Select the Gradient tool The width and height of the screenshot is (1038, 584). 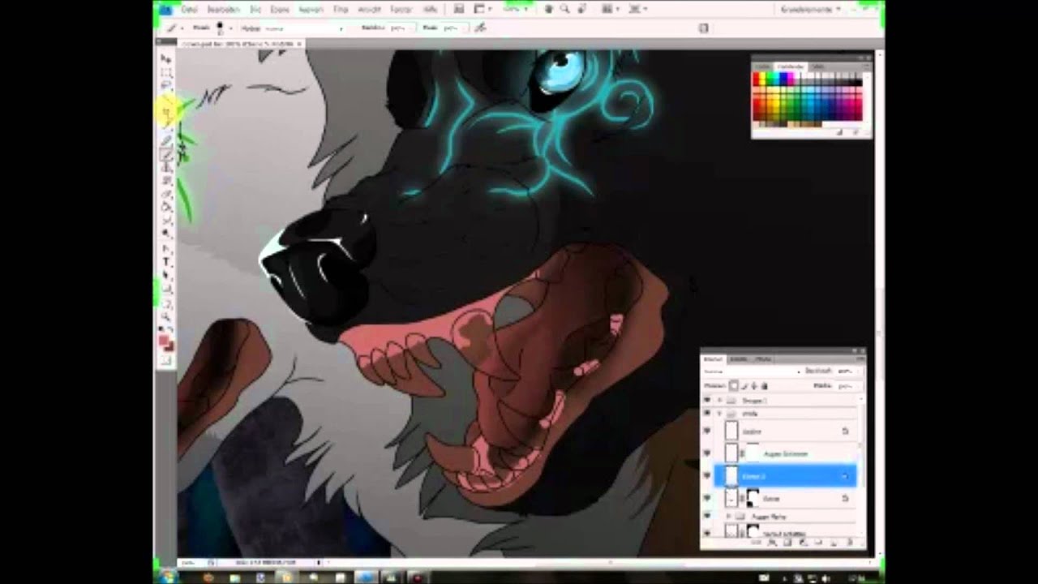click(166, 207)
